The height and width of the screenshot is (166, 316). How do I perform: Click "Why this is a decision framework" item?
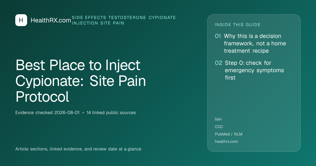(x=255, y=43)
